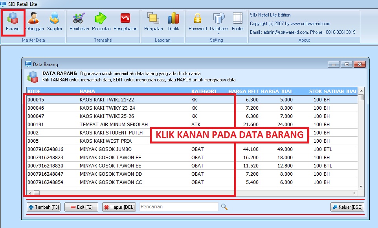Open the Footer setting icon
The image size is (378, 228).
238,22
